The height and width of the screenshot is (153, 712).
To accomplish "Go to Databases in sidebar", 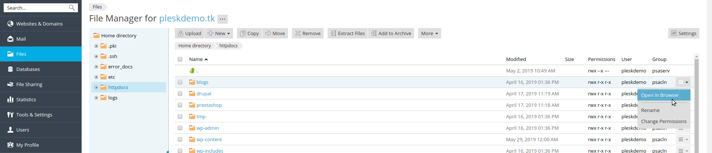I will pyautogui.click(x=41, y=69).
